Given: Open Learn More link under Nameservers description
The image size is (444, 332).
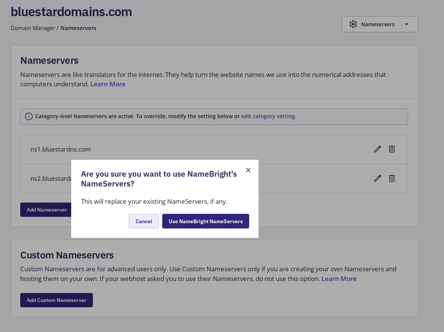Looking at the screenshot, I should click(108, 84).
